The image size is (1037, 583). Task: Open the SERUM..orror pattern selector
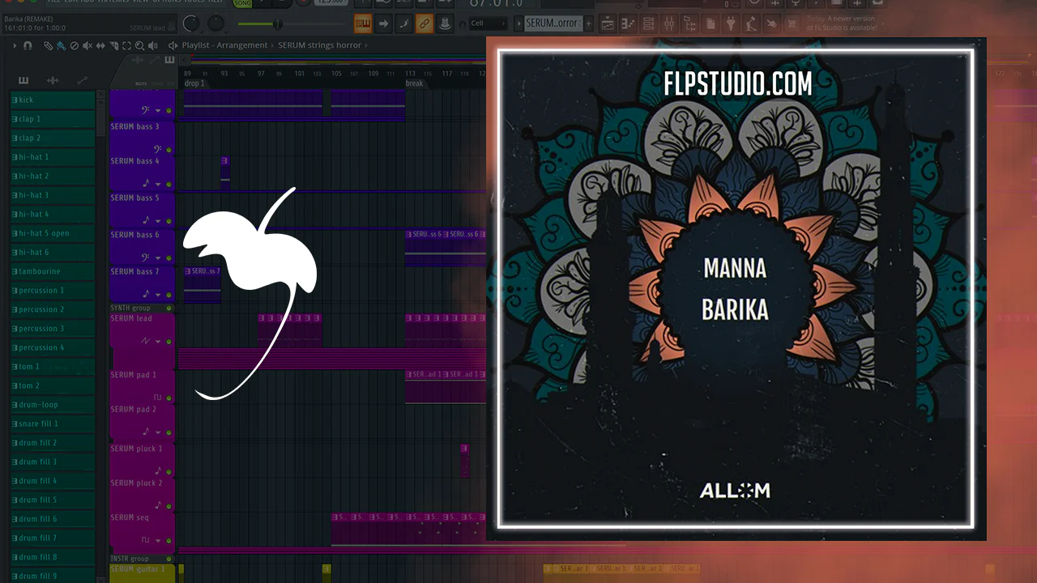click(553, 23)
